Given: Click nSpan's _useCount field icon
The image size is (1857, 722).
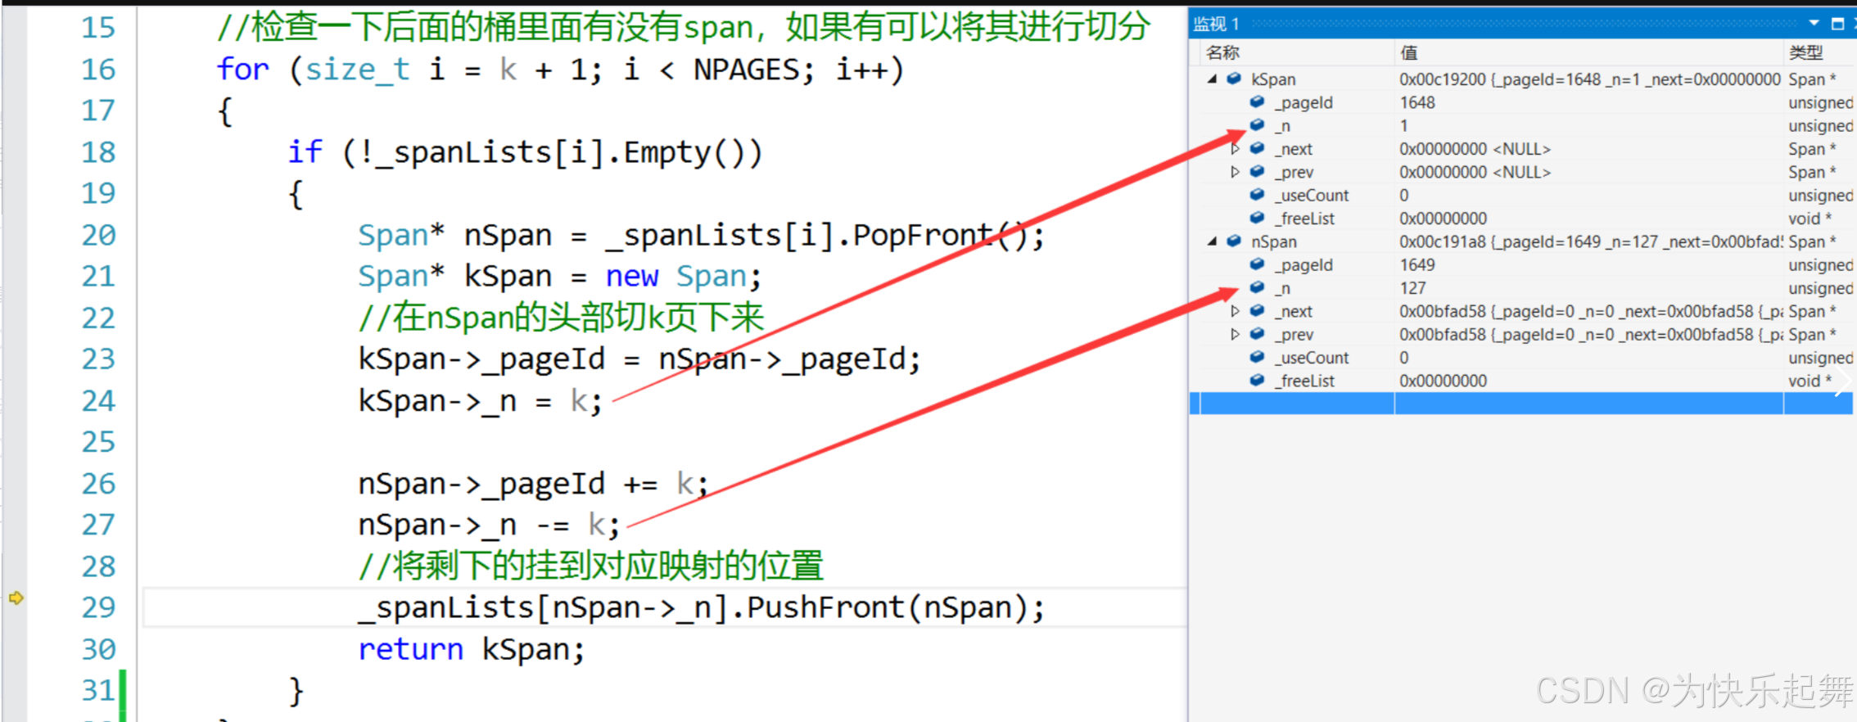Looking at the screenshot, I should click(1257, 357).
